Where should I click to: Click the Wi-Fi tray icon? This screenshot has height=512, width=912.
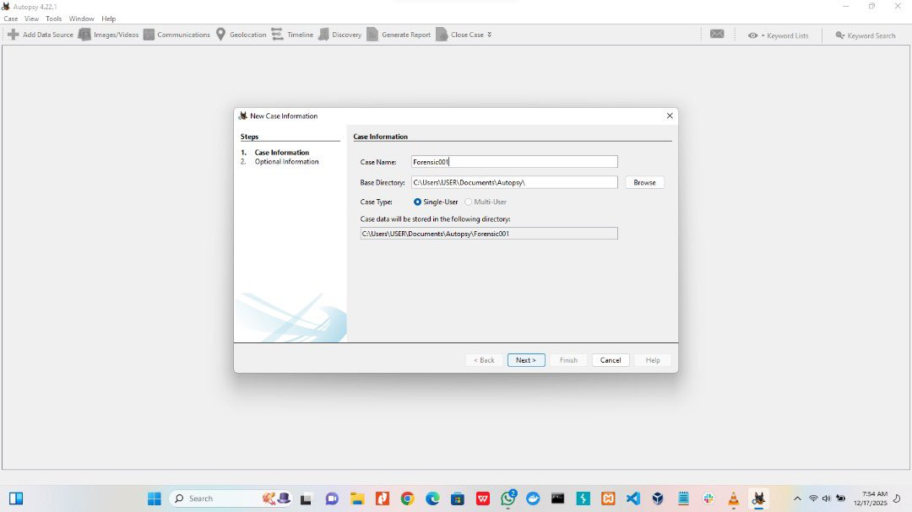pyautogui.click(x=813, y=499)
